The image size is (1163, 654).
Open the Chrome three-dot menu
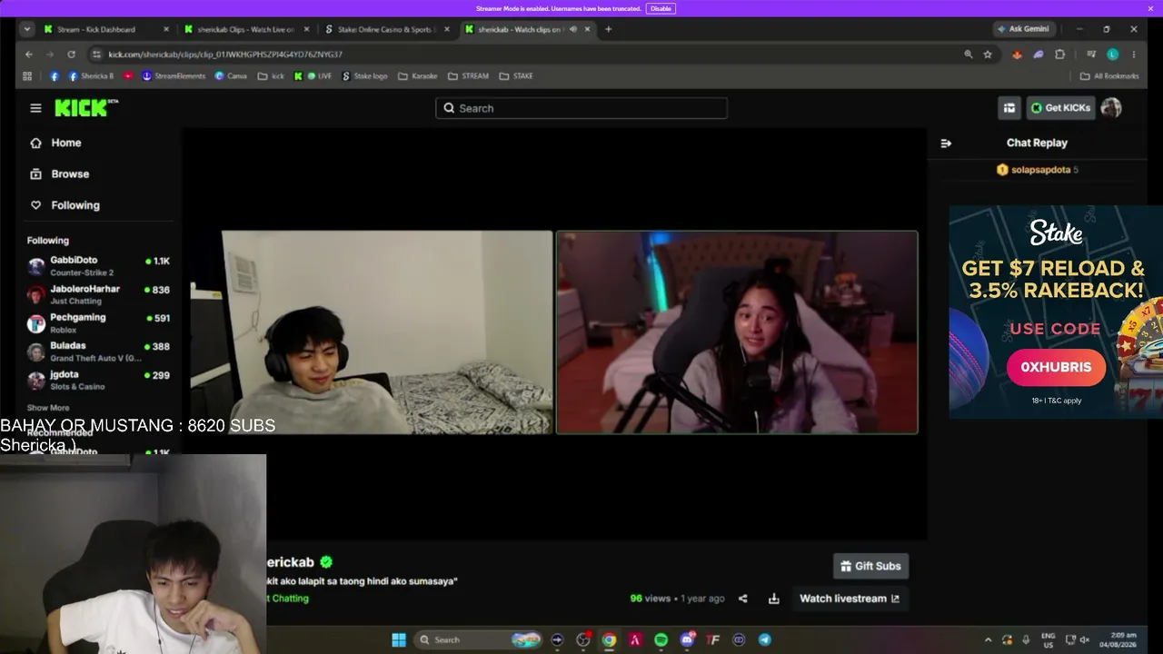coord(1134,54)
